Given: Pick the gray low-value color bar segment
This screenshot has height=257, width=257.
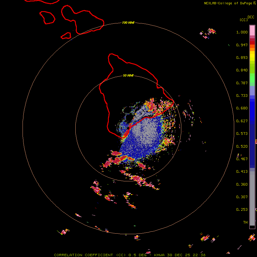Looking at the screenshot, I should point(252,198).
